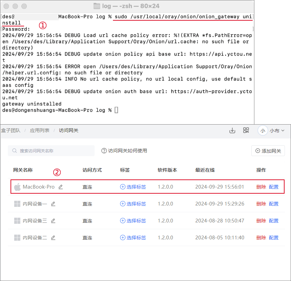Click the 'gateway uninstalled' line in Terminal
291x281 pixels.
pyautogui.click(x=32, y=104)
